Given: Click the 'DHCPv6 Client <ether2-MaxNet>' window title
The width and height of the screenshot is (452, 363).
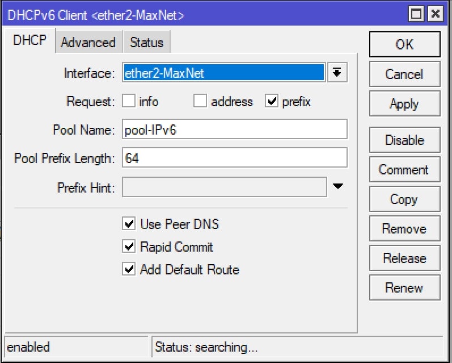Looking at the screenshot, I should coord(96,15).
